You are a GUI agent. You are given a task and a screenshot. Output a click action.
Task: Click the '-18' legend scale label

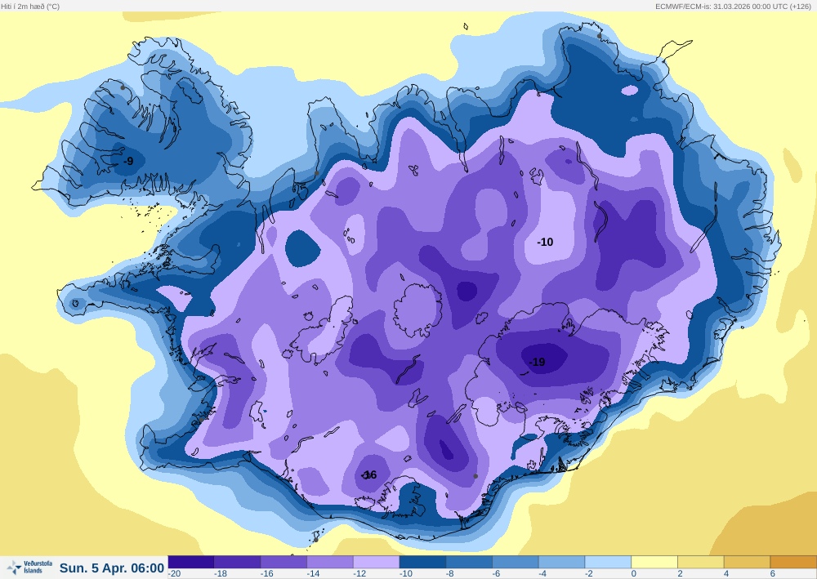[x=221, y=574]
